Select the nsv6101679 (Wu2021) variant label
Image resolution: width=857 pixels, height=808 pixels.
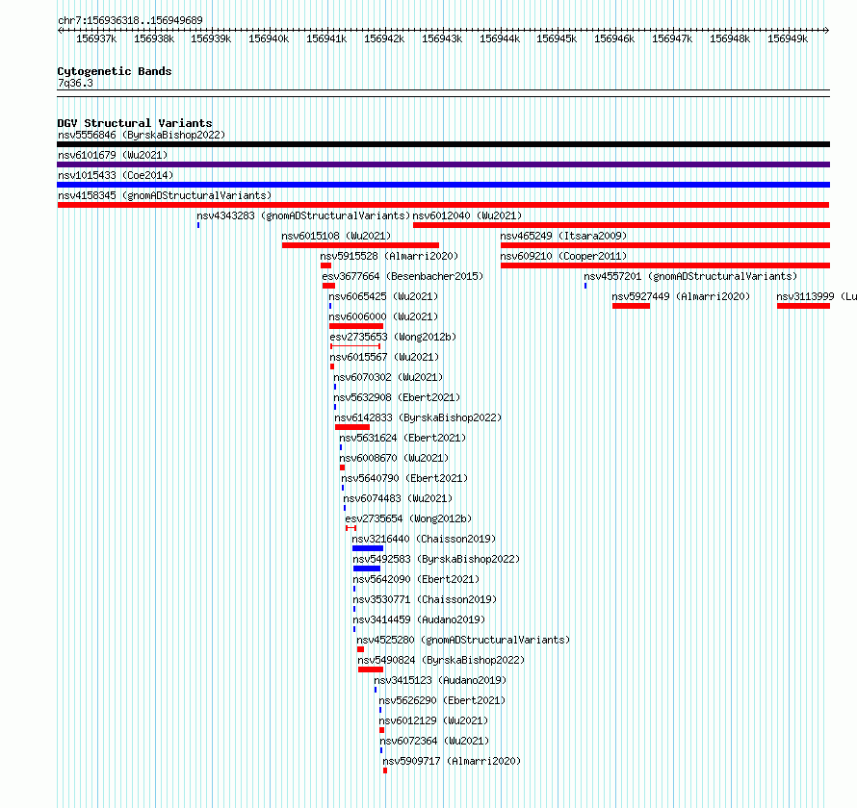113,155
